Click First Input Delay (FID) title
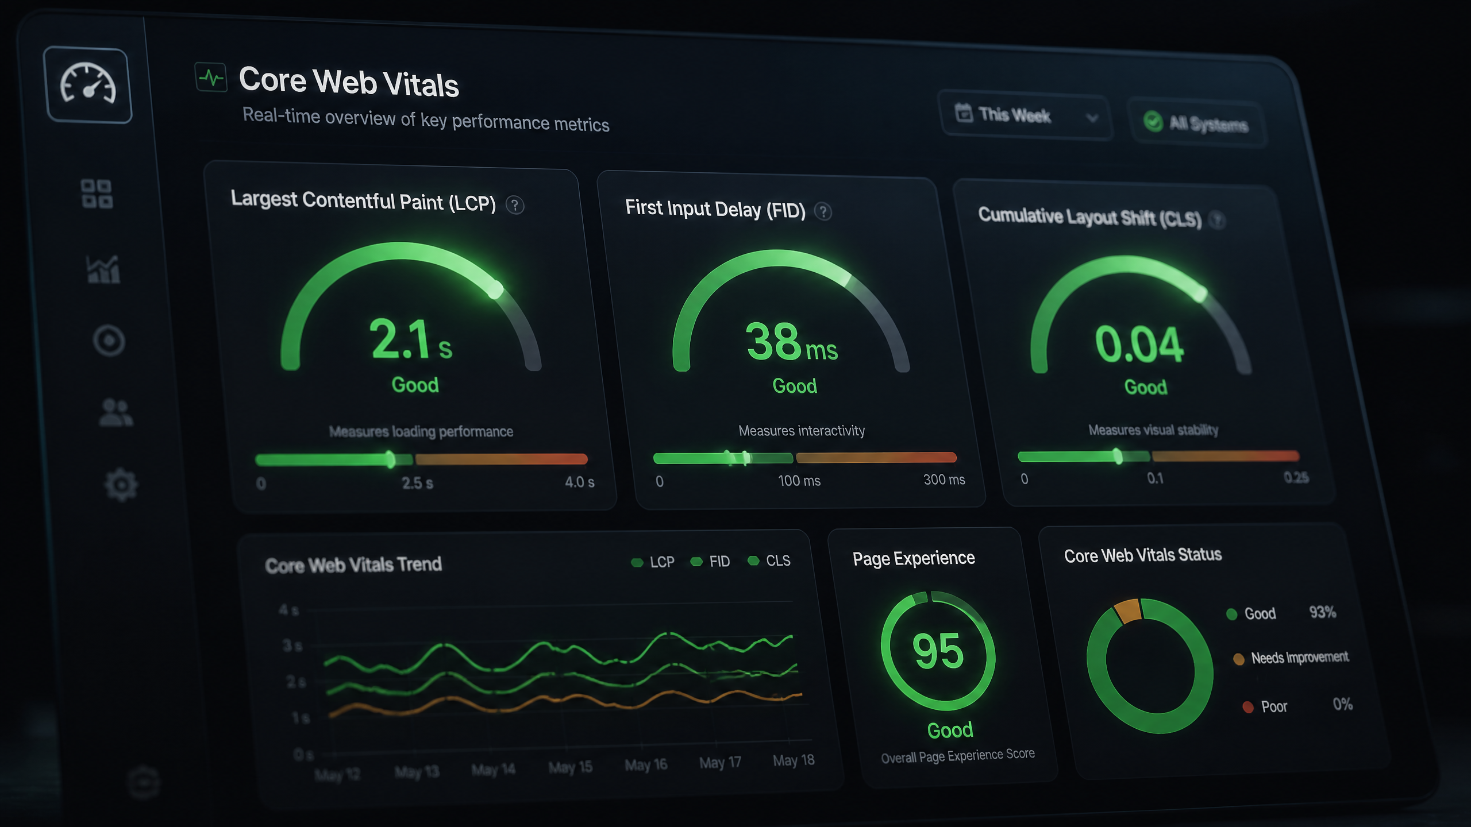This screenshot has width=1471, height=827. [715, 208]
